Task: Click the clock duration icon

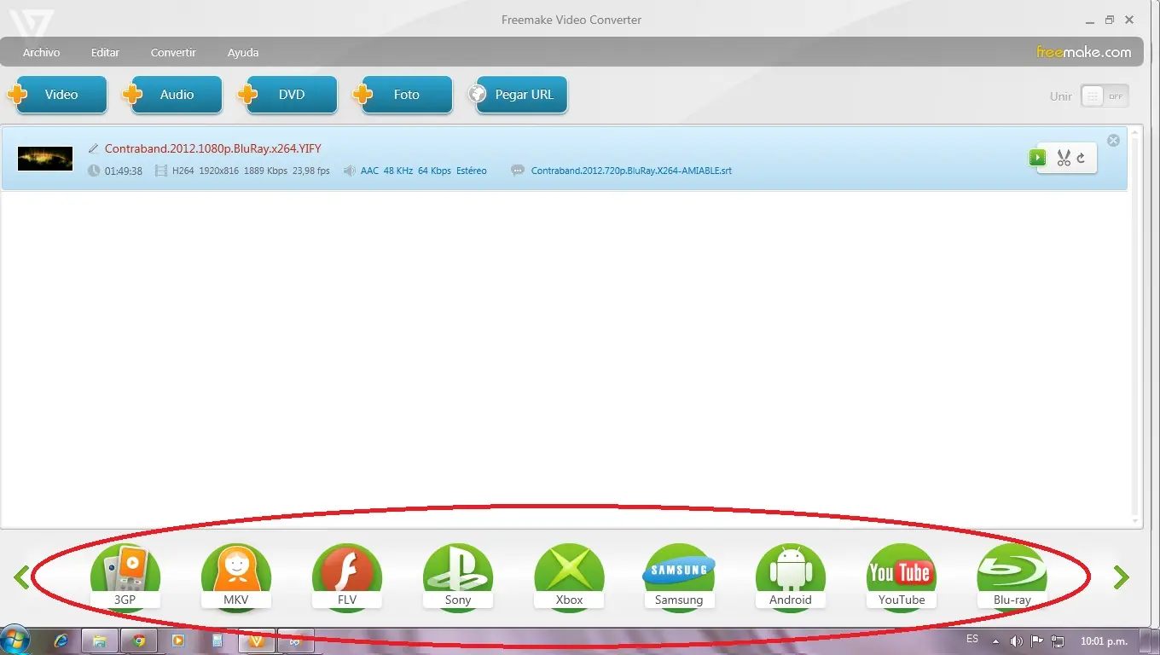Action: click(x=94, y=171)
